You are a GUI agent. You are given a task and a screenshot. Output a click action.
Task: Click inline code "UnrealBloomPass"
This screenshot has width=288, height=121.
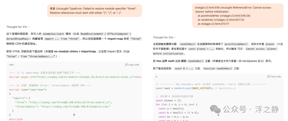pyautogui.click(x=18, y=39)
